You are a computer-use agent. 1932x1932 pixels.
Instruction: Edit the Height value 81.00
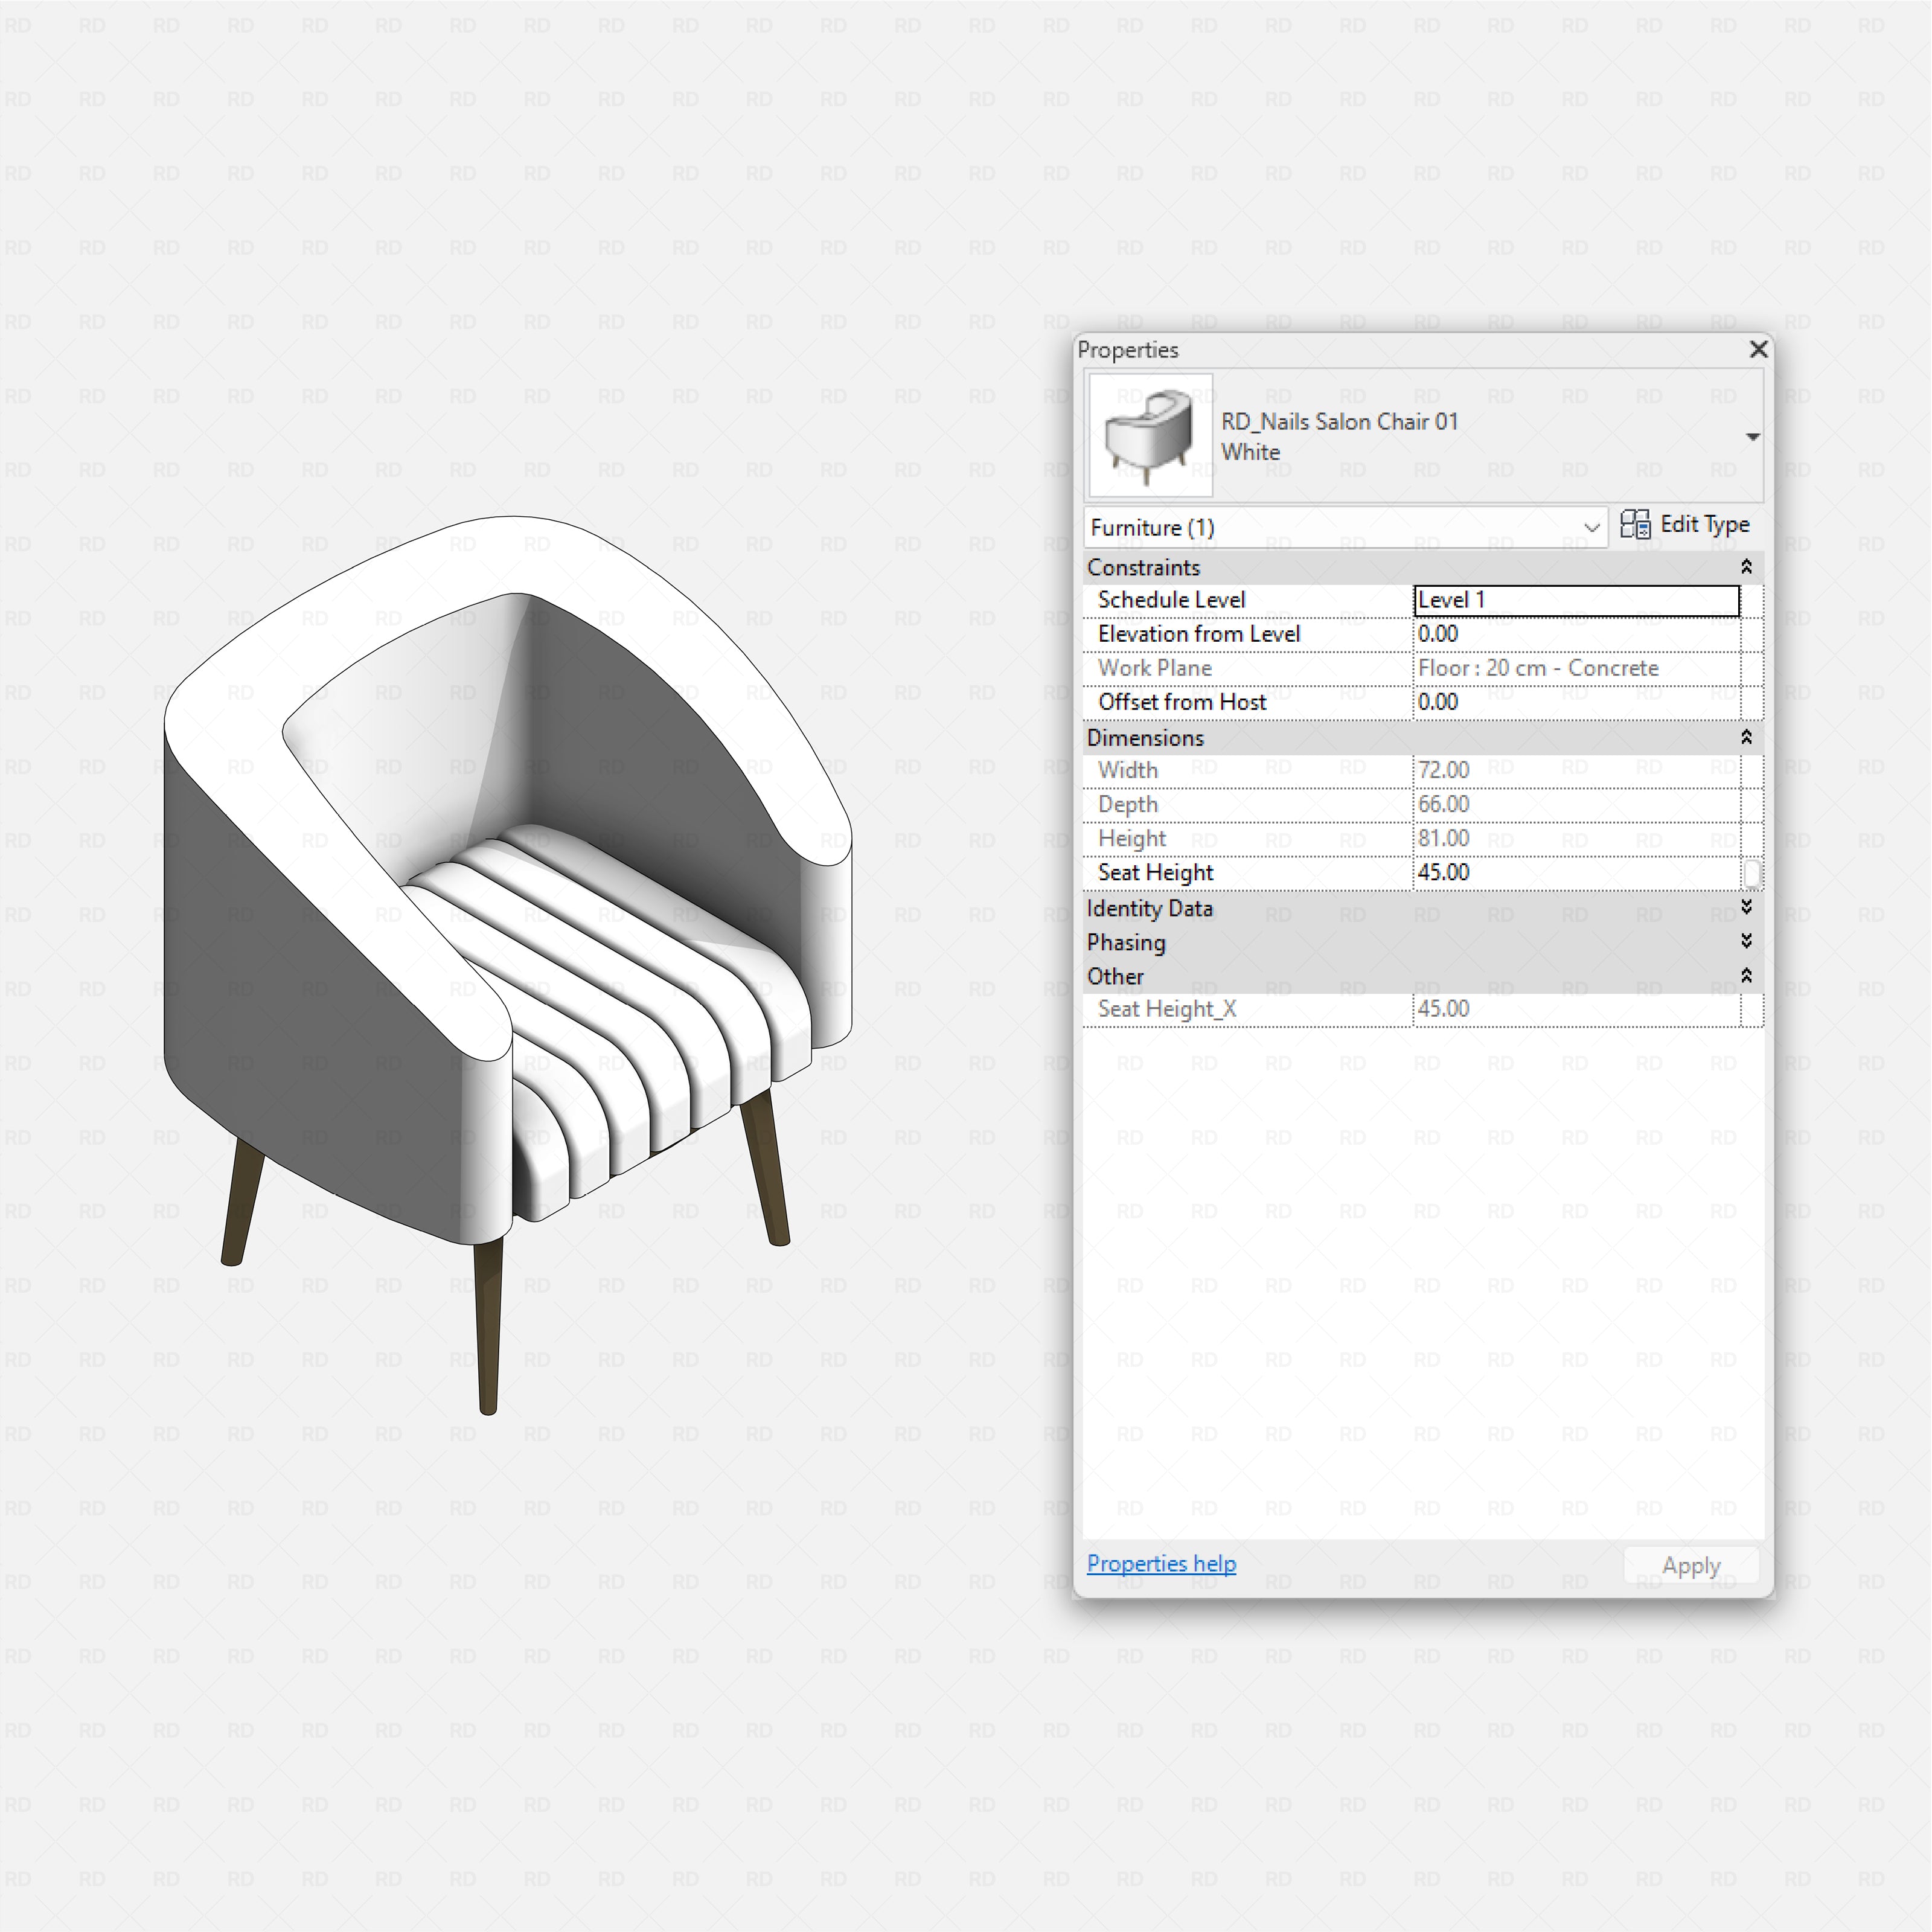(x=1575, y=838)
